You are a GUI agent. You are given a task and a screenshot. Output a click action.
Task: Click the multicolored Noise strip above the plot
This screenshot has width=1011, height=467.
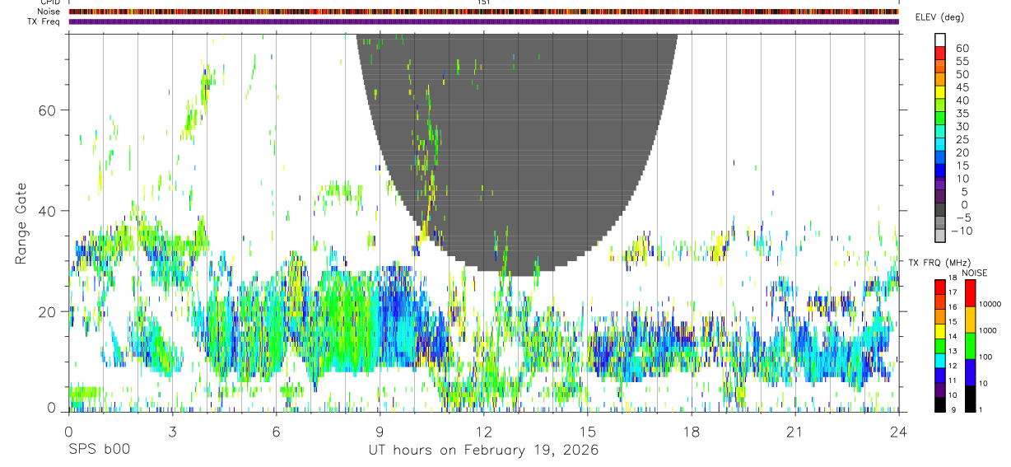[x=483, y=12]
